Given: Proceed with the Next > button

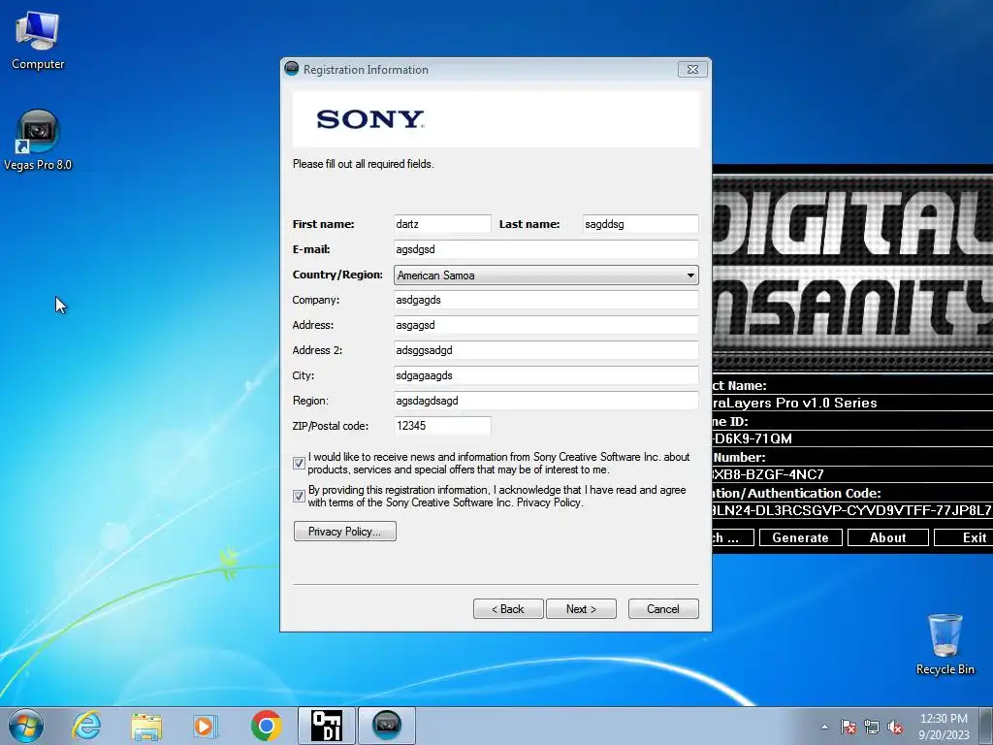Looking at the screenshot, I should 581,609.
